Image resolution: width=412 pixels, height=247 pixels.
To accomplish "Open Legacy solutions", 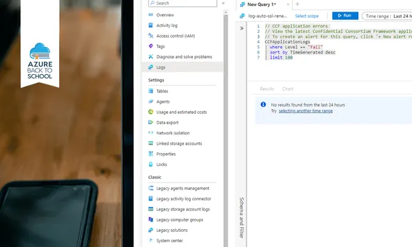I will tap(172, 231).
